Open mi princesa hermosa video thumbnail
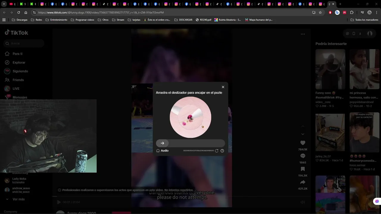 (364, 69)
